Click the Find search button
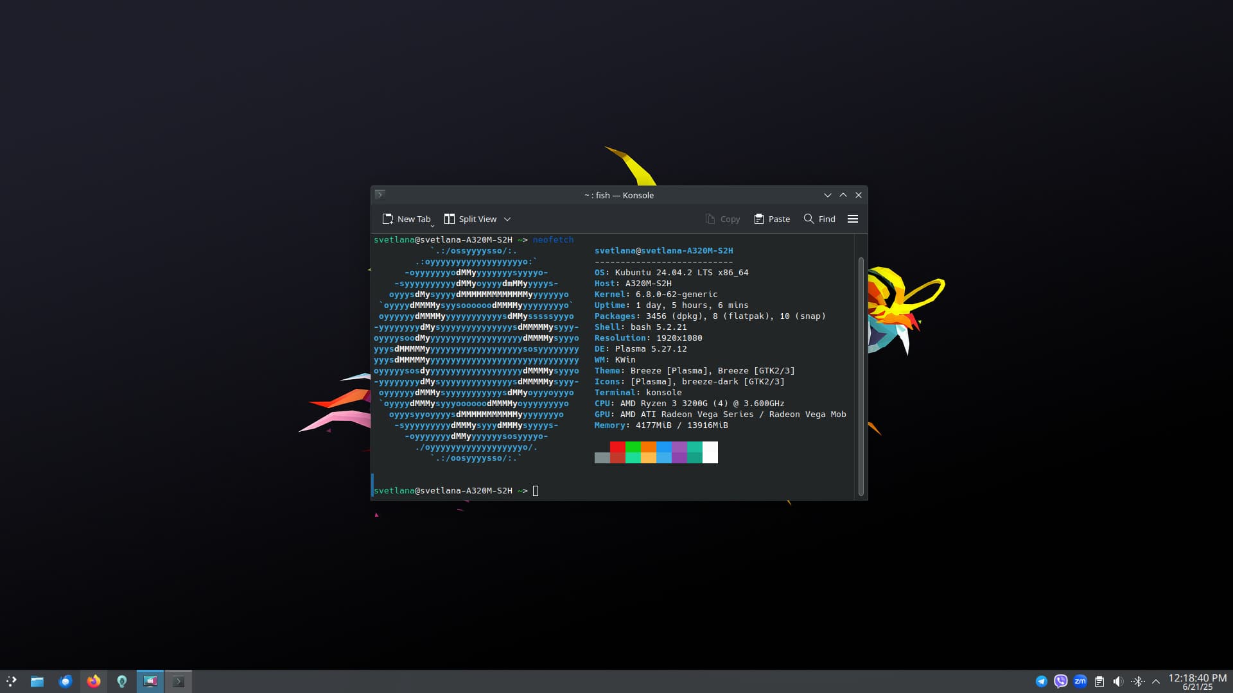This screenshot has height=693, width=1233. pos(819,219)
